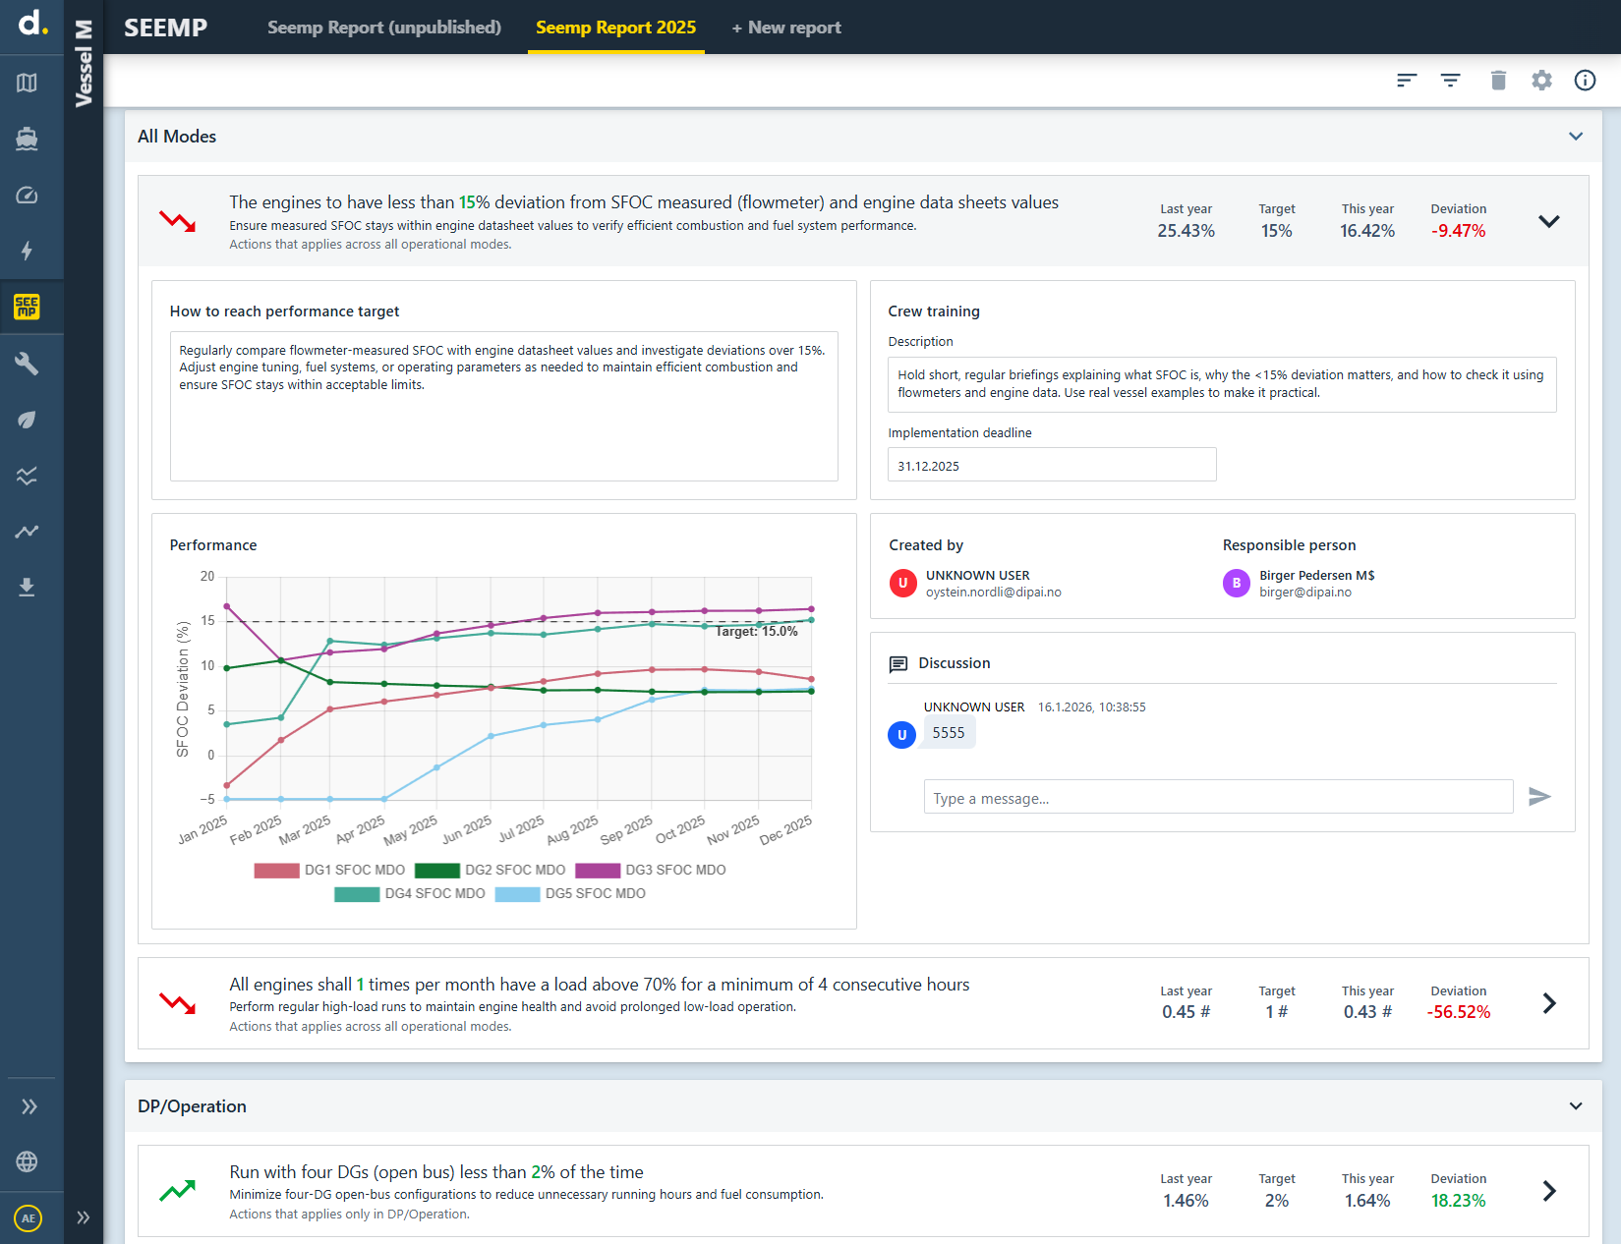This screenshot has width=1621, height=1244.
Task: Open the lightning bolt energy sidebar icon
Action: point(27,251)
